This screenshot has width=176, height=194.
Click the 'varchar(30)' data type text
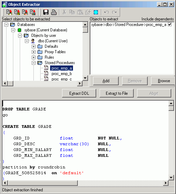coord(74,144)
